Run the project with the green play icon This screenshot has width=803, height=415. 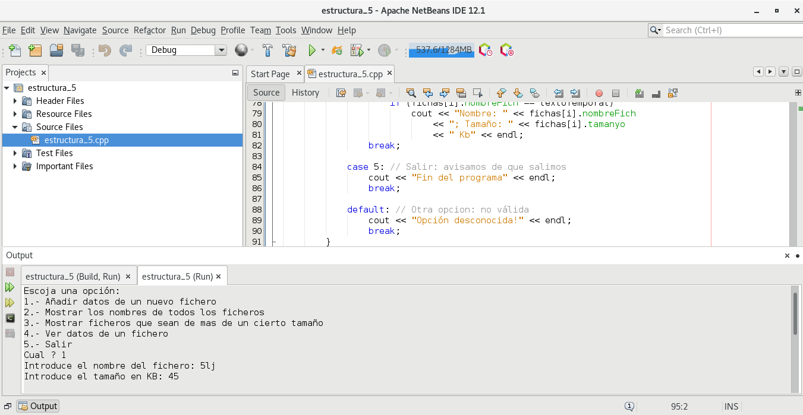(311, 50)
